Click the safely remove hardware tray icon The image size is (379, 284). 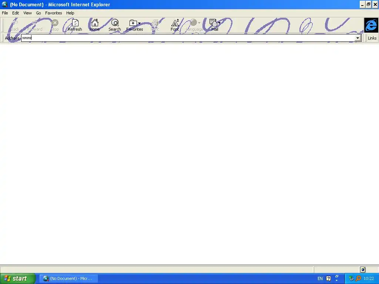[351, 278]
